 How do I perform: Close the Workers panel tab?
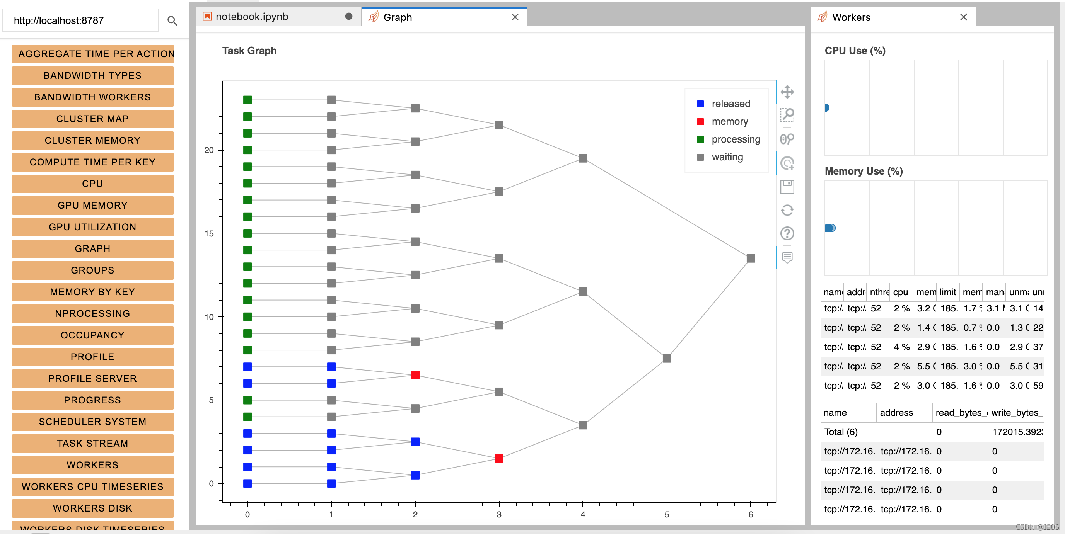[963, 17]
